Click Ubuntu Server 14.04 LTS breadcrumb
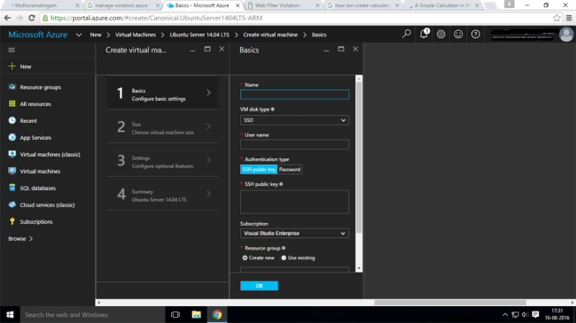576x323 pixels. pyautogui.click(x=199, y=35)
